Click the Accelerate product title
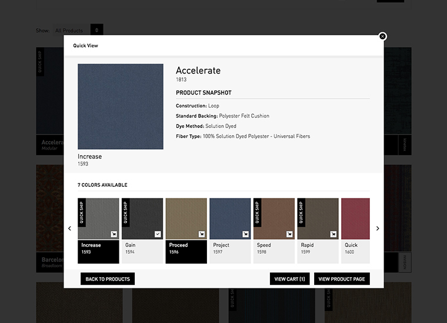 pos(198,70)
